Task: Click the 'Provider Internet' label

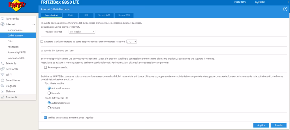Action: coord(53,32)
